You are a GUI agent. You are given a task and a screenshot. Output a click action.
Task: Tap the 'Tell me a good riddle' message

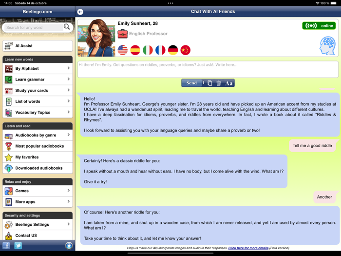pos(312,146)
